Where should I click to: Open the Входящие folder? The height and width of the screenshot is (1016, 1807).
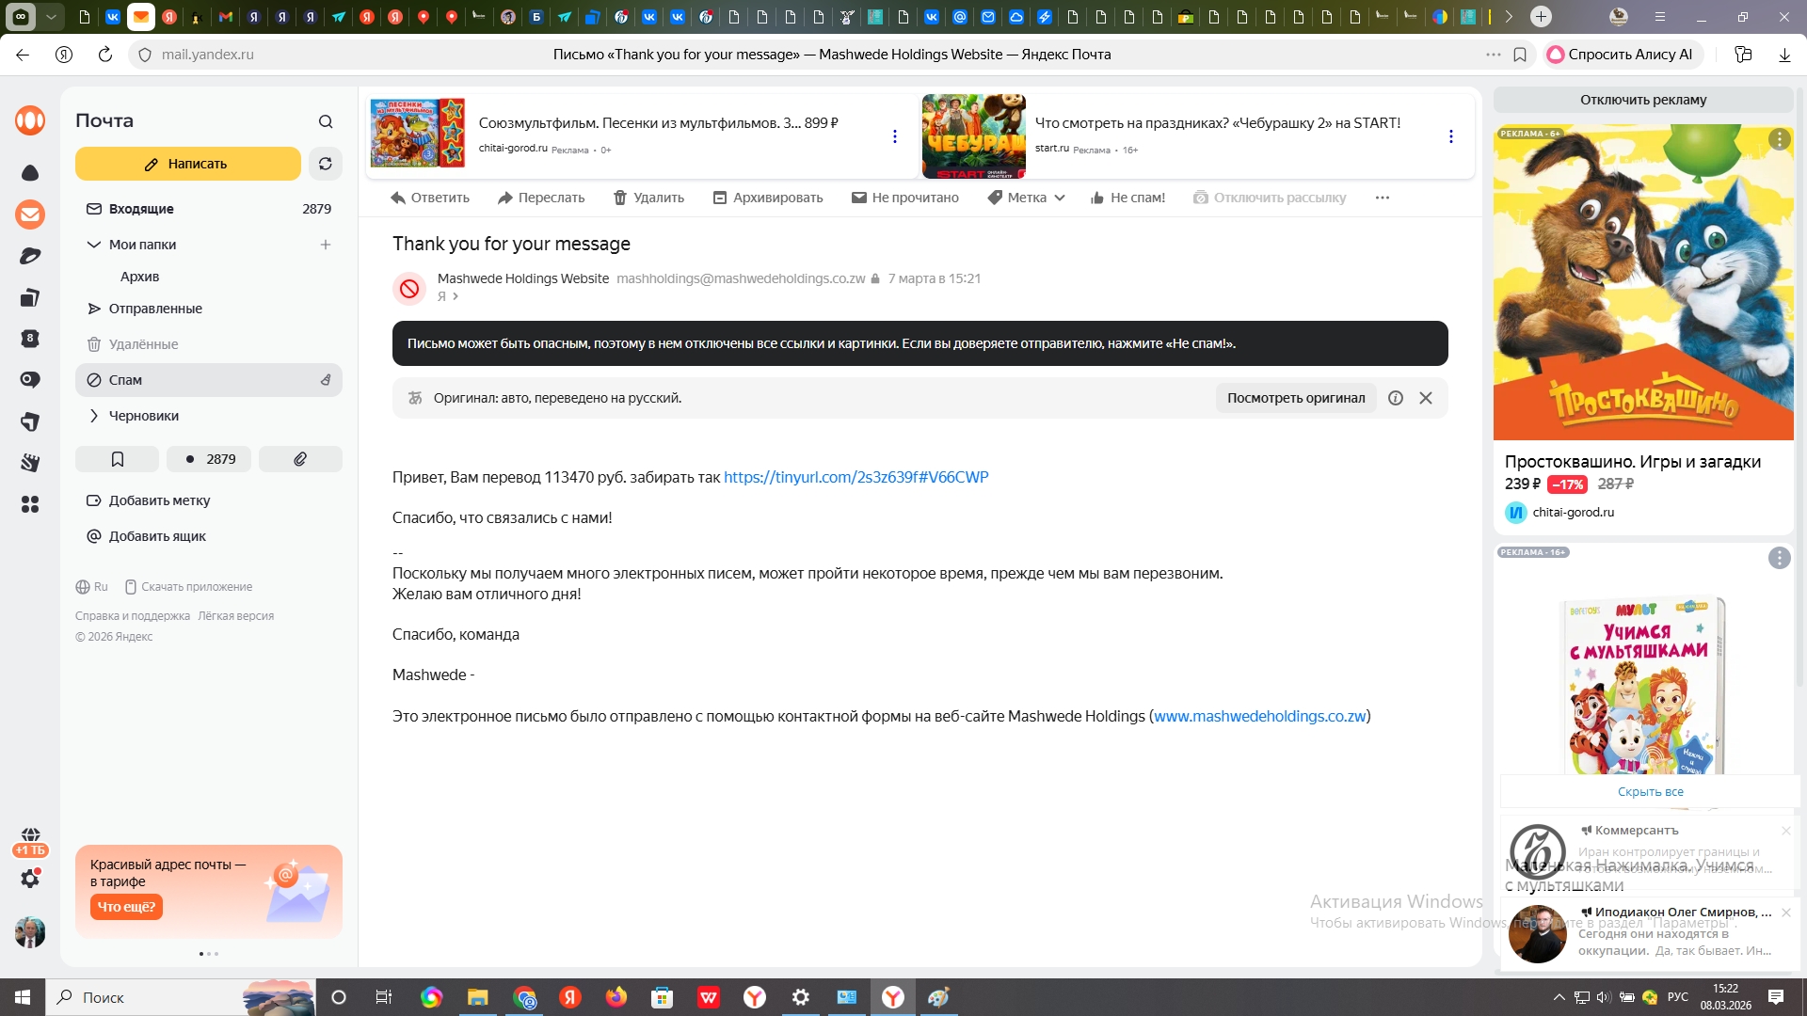[141, 209]
